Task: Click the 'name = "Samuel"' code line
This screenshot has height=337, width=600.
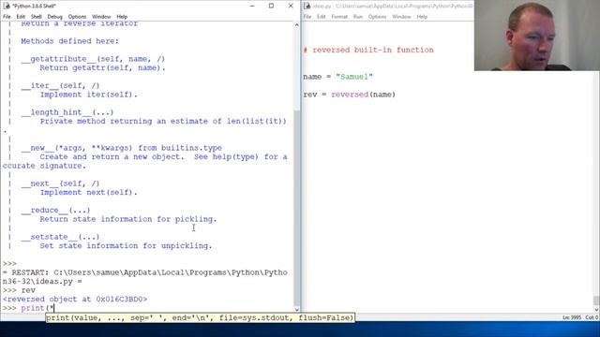Action: pos(337,77)
